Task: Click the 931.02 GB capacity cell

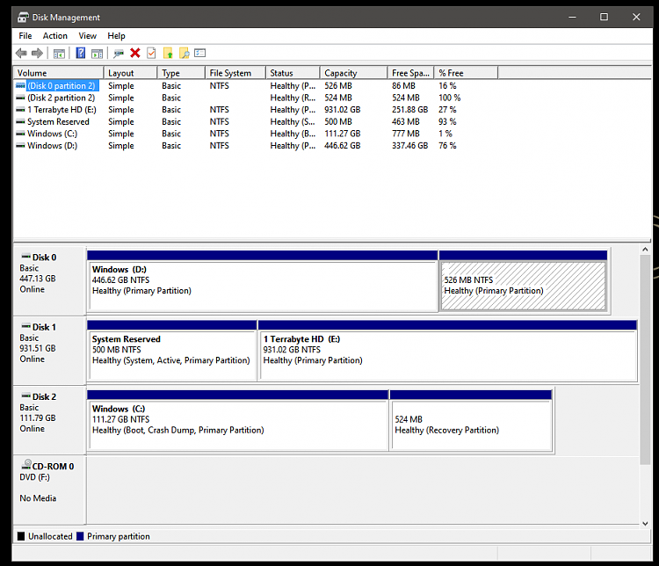Action: click(343, 110)
